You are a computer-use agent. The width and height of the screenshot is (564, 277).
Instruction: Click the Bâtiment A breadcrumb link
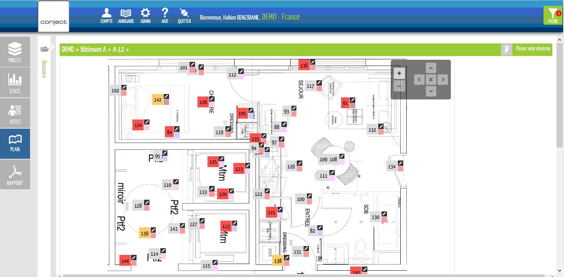pos(93,49)
